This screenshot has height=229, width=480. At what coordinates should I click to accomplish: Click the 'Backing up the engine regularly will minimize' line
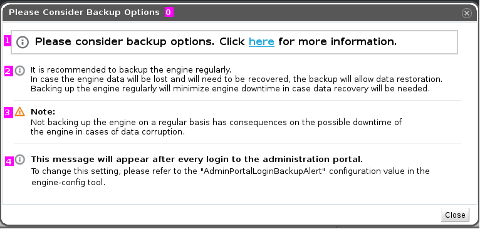[231, 89]
